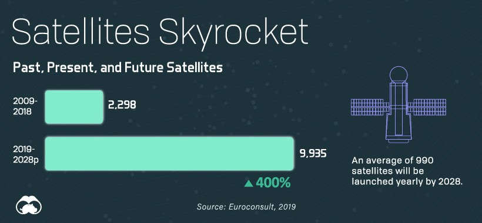Select the 2009-2018 bar
482x223 pixels.
(x=74, y=107)
